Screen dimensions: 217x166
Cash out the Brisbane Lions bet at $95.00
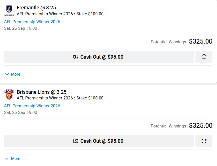tap(99, 141)
